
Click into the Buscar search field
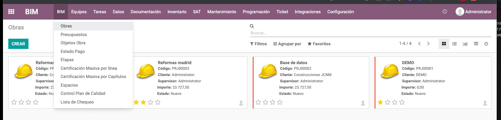[x=371, y=33]
